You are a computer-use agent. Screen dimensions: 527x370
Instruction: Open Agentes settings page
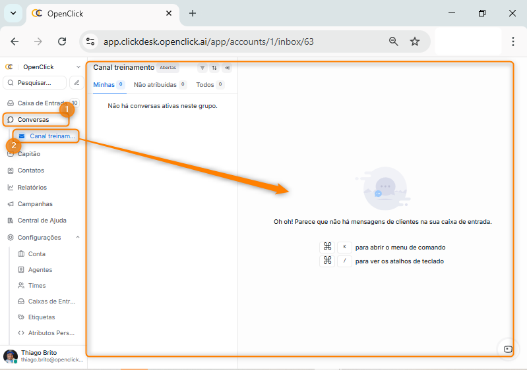40,270
